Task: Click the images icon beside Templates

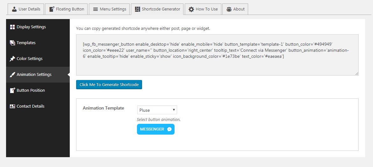Action: [x=12, y=43]
